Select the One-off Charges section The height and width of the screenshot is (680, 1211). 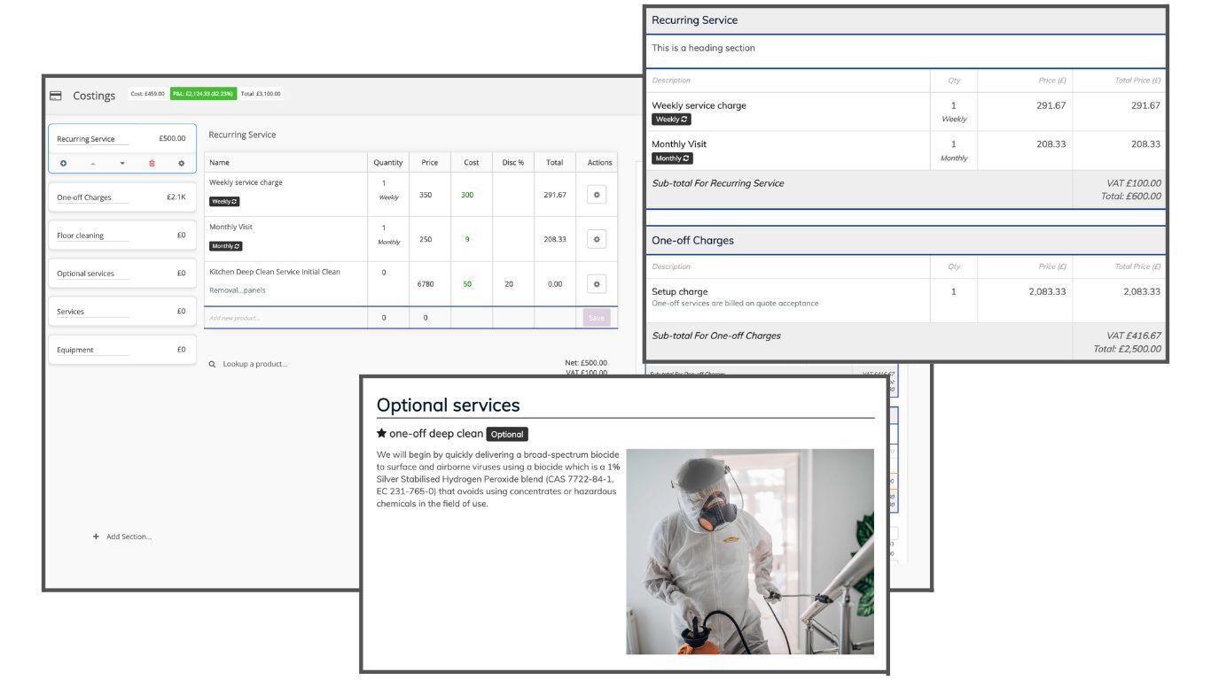tap(122, 197)
